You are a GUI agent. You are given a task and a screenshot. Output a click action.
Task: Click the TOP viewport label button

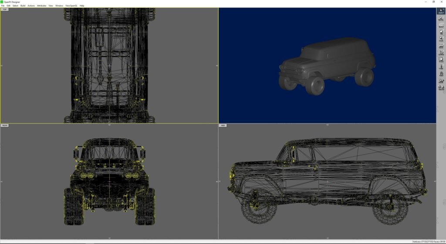pyautogui.click(x=5, y=10)
